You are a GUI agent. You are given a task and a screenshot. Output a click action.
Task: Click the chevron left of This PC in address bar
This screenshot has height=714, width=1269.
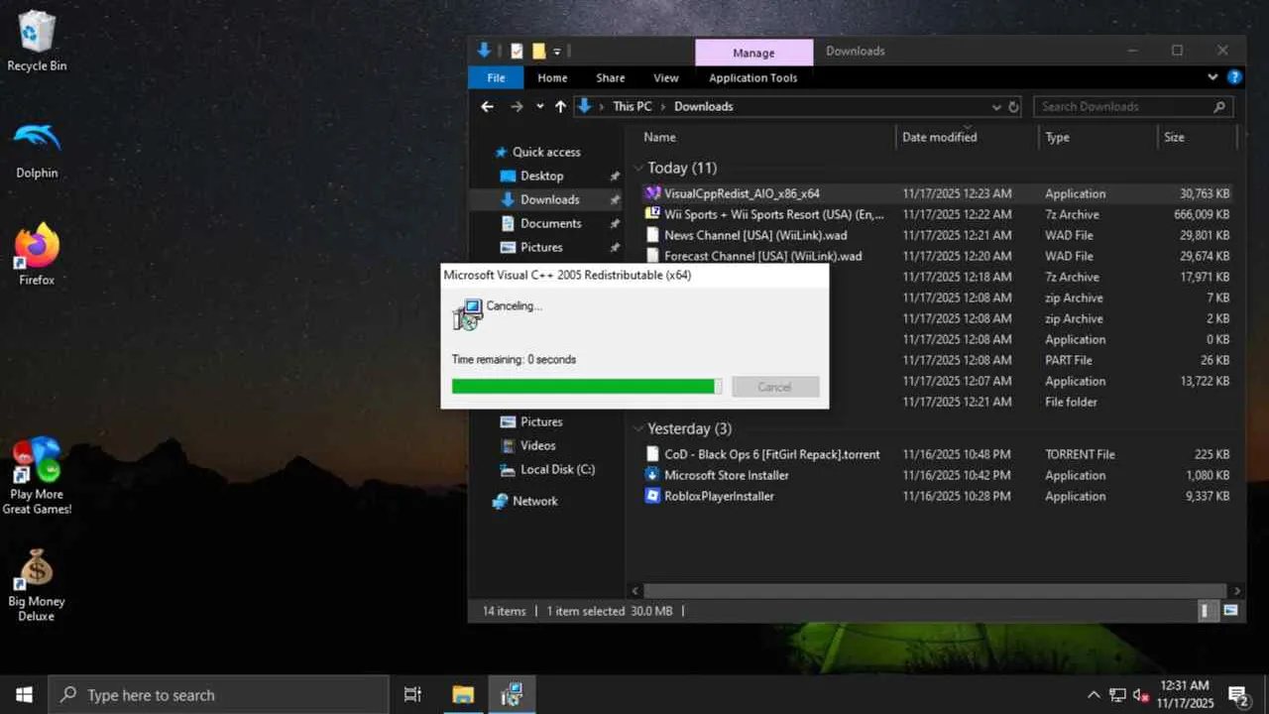point(602,107)
